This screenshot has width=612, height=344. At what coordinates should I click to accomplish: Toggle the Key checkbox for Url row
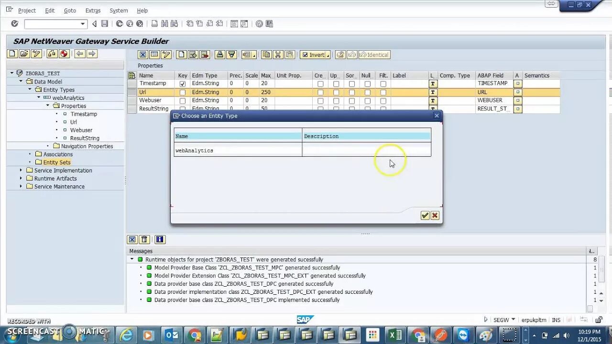click(182, 92)
